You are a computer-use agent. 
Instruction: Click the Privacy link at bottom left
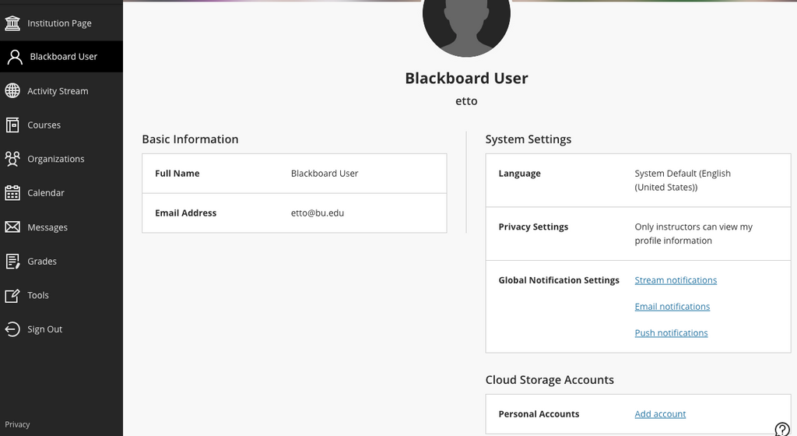pos(17,424)
